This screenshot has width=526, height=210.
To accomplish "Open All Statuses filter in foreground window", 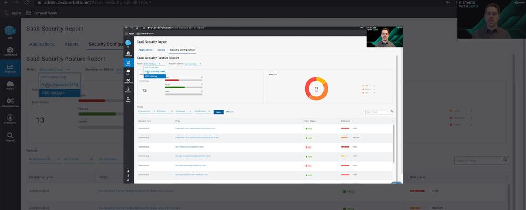I will (184, 111).
